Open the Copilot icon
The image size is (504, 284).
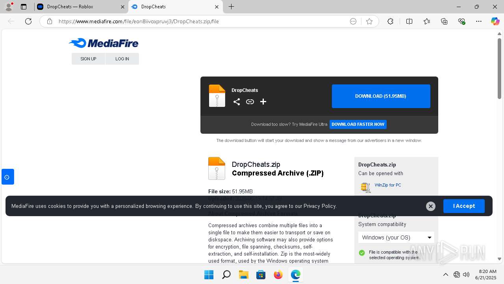[495, 21]
